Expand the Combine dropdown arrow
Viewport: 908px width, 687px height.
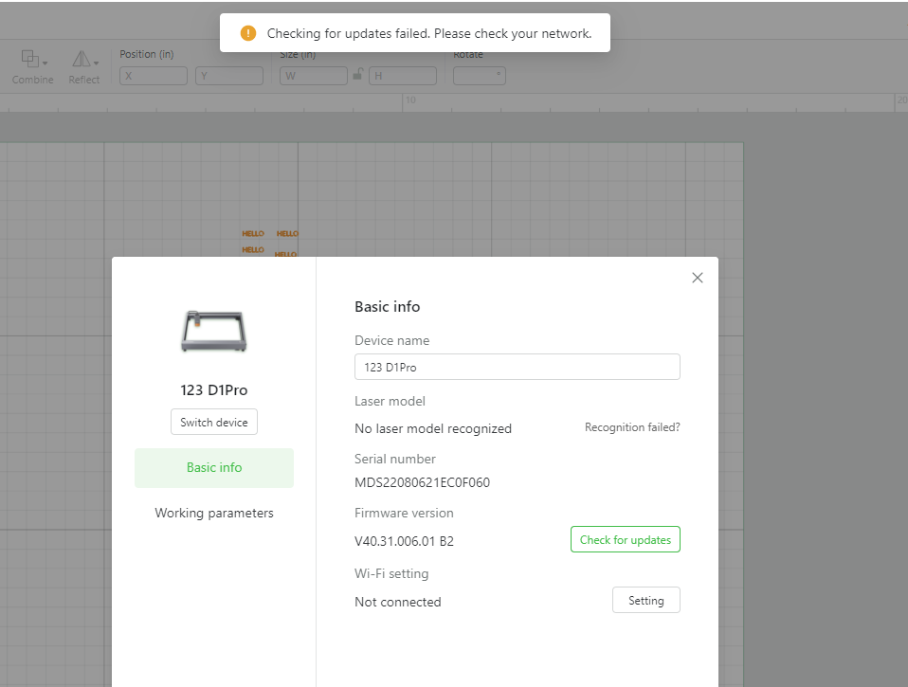[x=45, y=63]
